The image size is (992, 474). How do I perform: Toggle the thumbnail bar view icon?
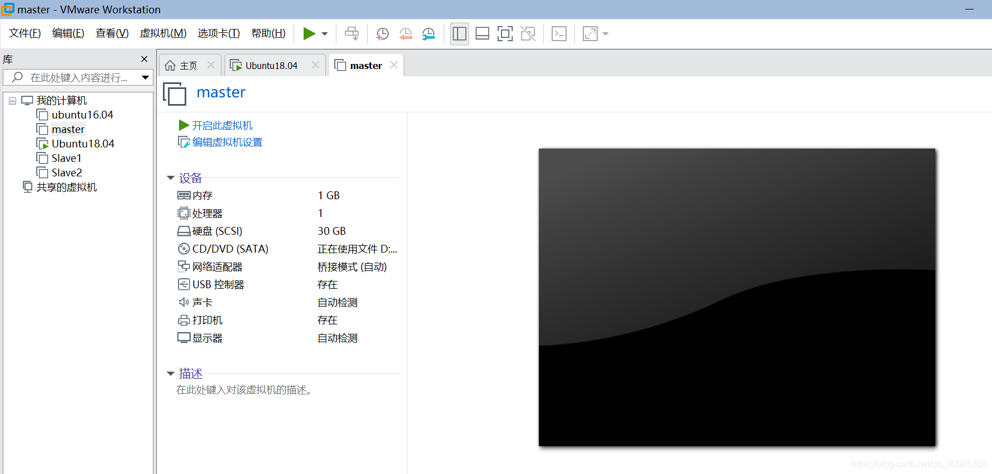click(482, 34)
